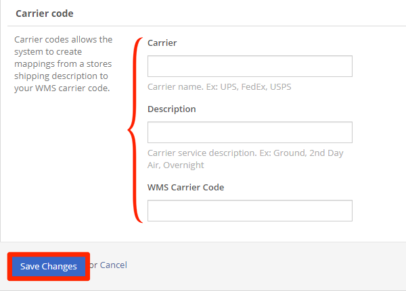This screenshot has width=406, height=291.
Task: Click the "mappings from a stores" text line
Action: coord(63,64)
